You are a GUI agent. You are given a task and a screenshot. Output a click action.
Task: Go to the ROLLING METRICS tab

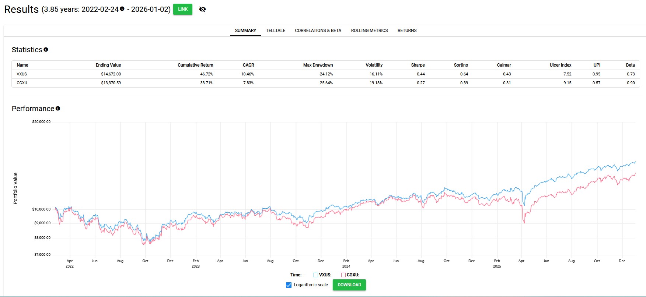[x=369, y=31]
